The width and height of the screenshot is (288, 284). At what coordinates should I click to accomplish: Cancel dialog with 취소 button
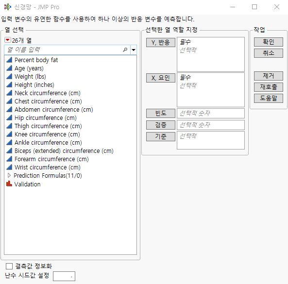[269, 53]
